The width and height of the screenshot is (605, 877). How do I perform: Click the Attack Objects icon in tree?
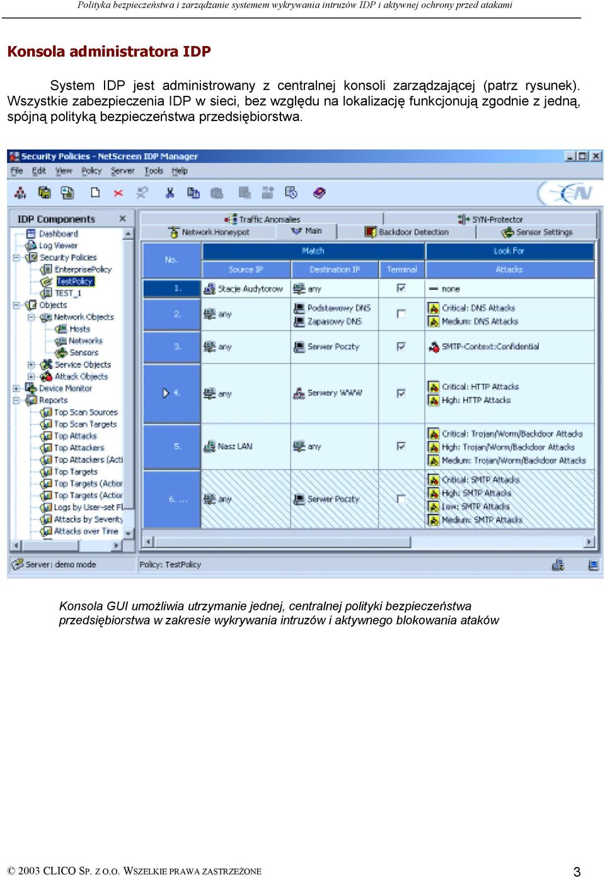(46, 377)
